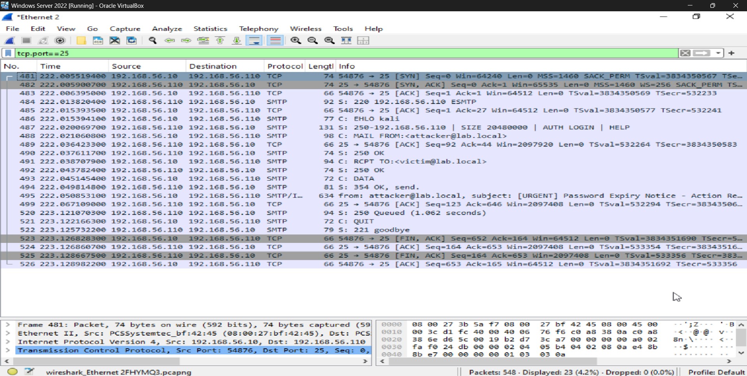The width and height of the screenshot is (747, 376).
Task: Stop the running capture
Action: click(x=26, y=40)
